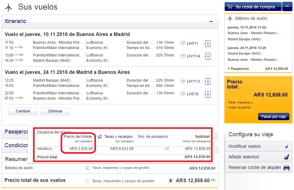Click heading Vuelo el jueves, 24.11.2016
Screen dimensions: 294x190
coord(67,72)
